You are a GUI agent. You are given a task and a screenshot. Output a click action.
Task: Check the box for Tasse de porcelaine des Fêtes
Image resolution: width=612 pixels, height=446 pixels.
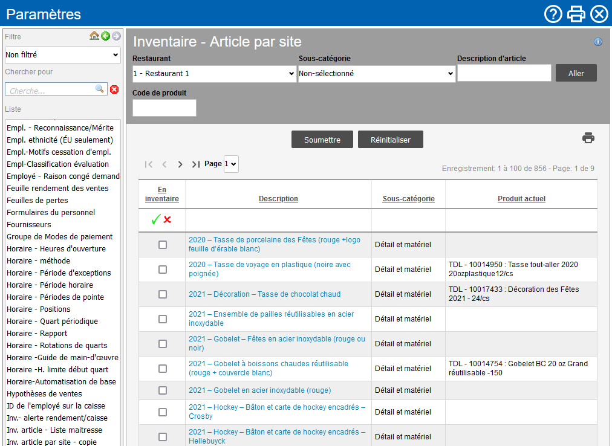click(162, 245)
